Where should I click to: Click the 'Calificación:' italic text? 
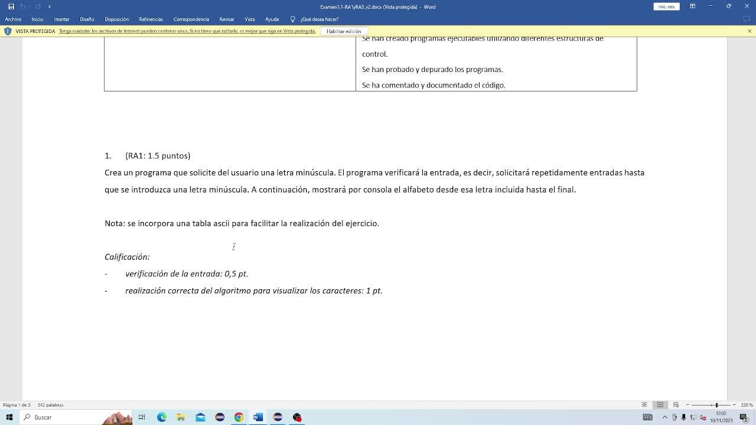[127, 257]
